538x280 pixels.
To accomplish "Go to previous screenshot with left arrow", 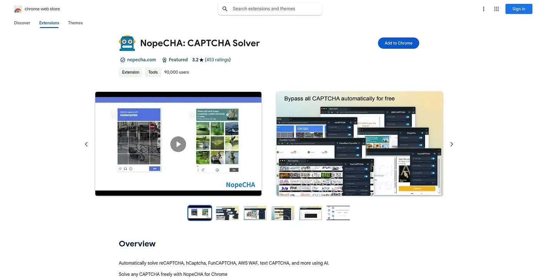I will (86, 144).
